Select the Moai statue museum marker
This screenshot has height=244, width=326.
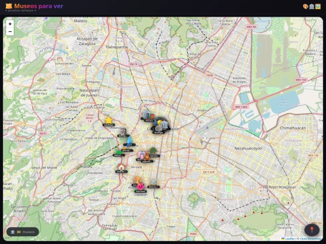pyautogui.click(x=123, y=131)
